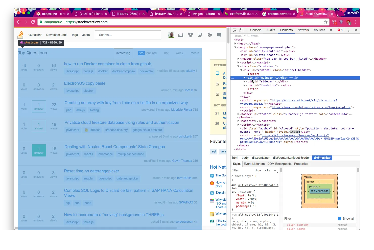Open the Chrome three-dot menu in browser toolbar

355,22
